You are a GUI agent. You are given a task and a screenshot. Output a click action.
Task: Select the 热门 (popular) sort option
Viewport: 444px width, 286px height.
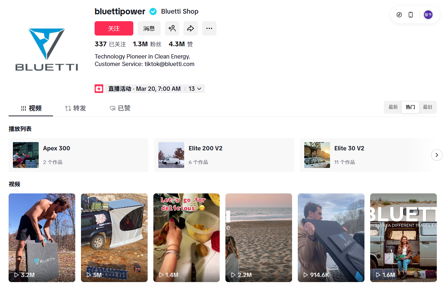pyautogui.click(x=410, y=107)
